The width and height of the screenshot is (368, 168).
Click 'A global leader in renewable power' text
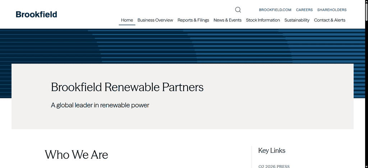point(100,105)
